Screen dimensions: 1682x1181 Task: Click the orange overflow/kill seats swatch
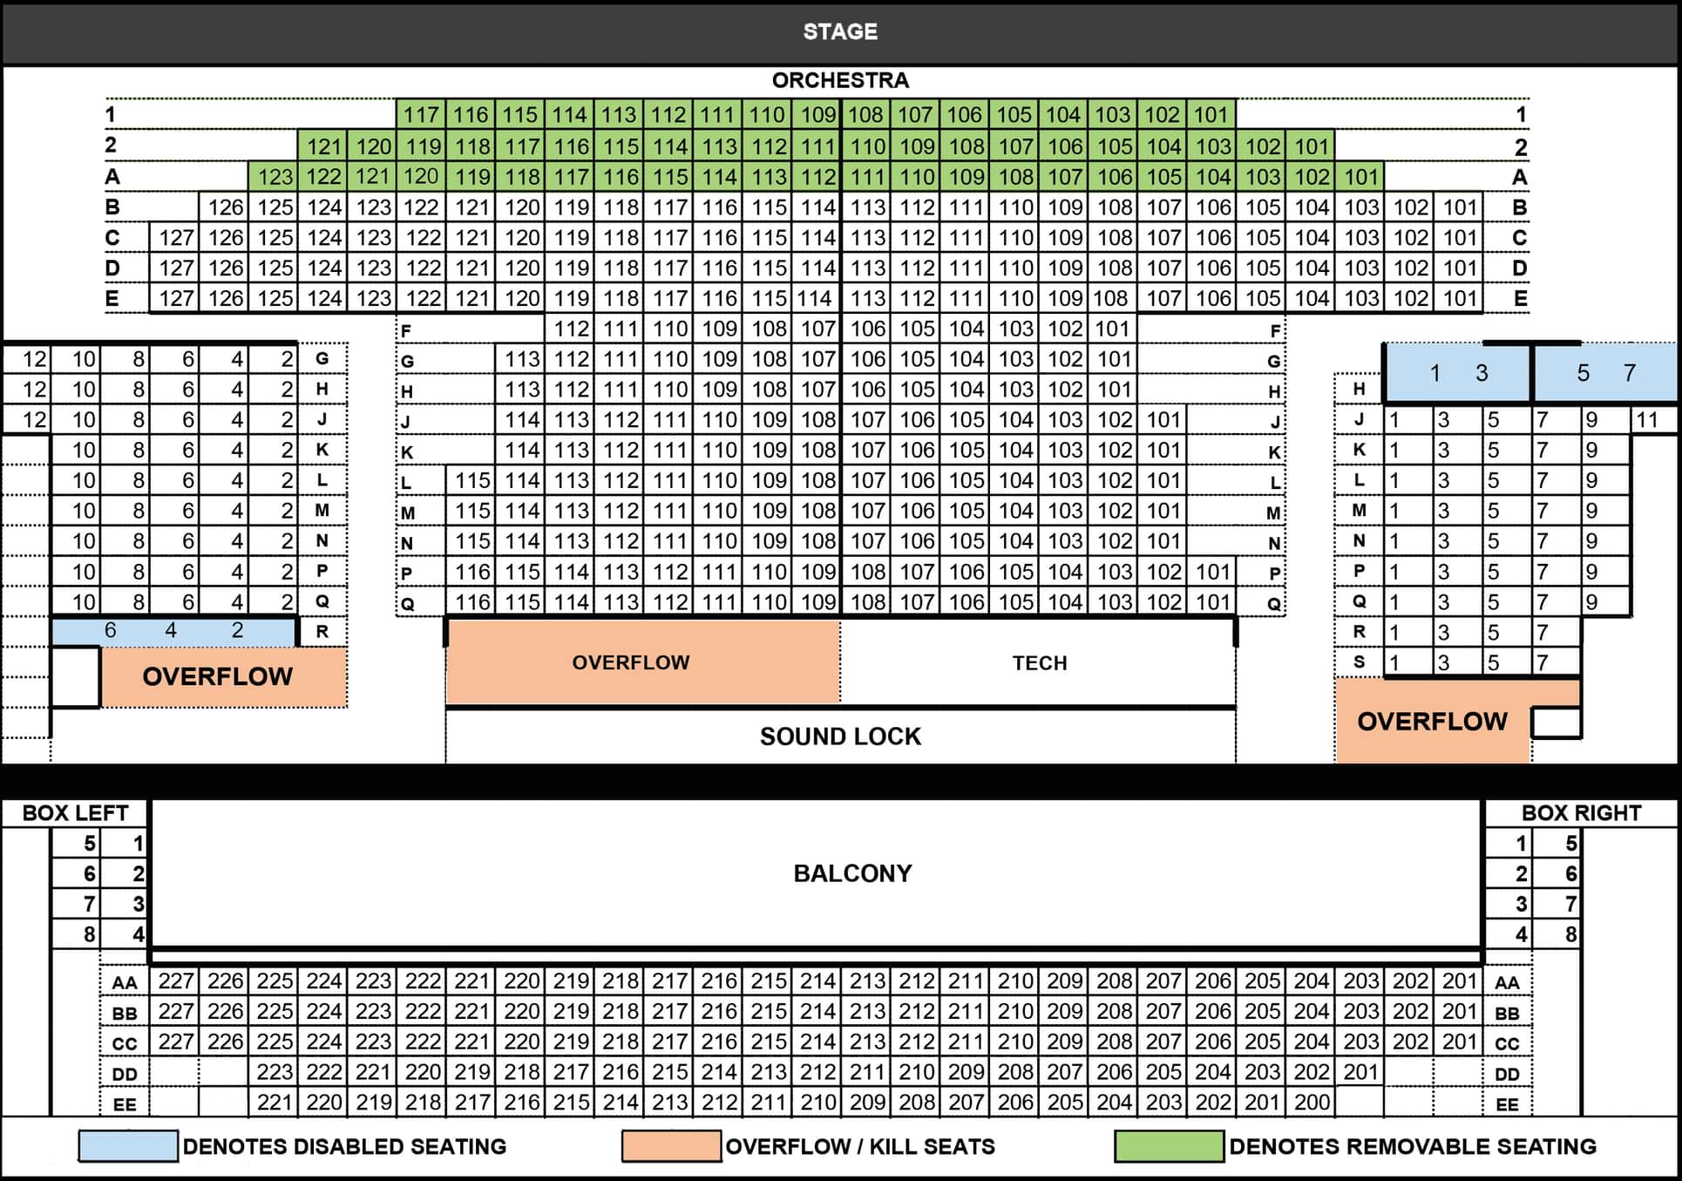pos(671,1146)
